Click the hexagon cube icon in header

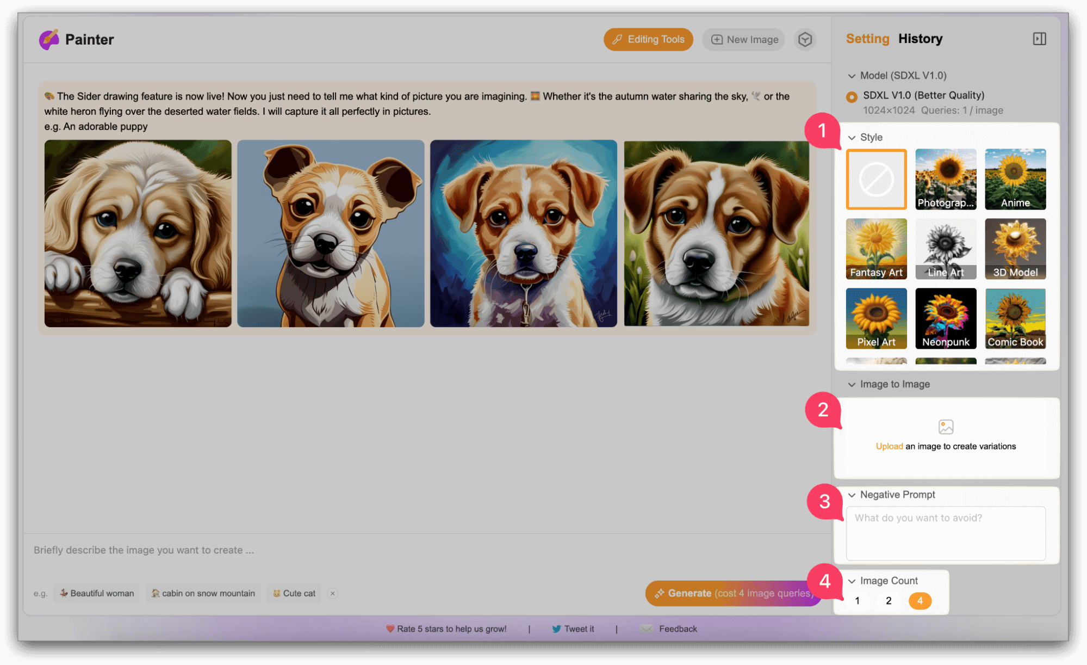805,39
